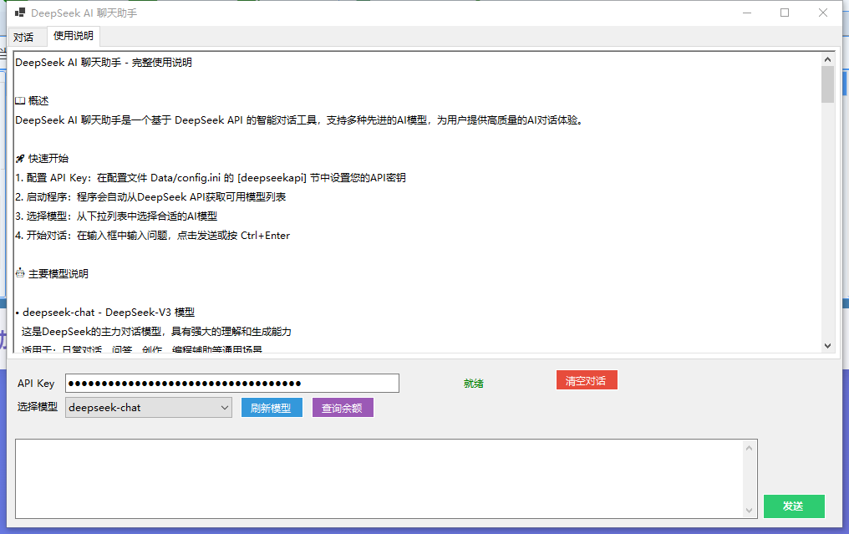
Task: Click the purple 查询余额 button
Action: pyautogui.click(x=343, y=408)
